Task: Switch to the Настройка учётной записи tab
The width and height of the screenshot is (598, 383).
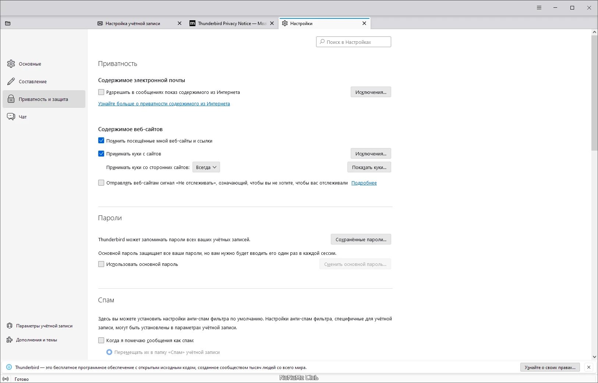Action: tap(139, 23)
